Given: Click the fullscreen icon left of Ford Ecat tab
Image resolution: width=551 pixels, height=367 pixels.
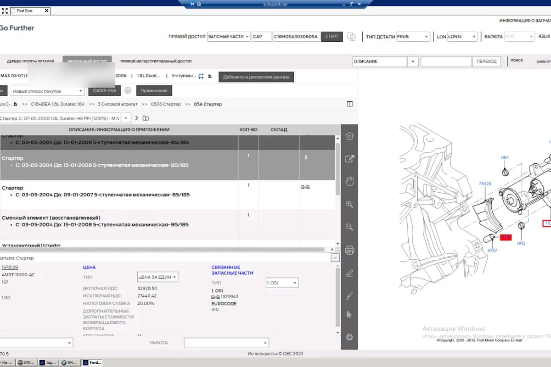Looking at the screenshot, I should tap(6, 11).
